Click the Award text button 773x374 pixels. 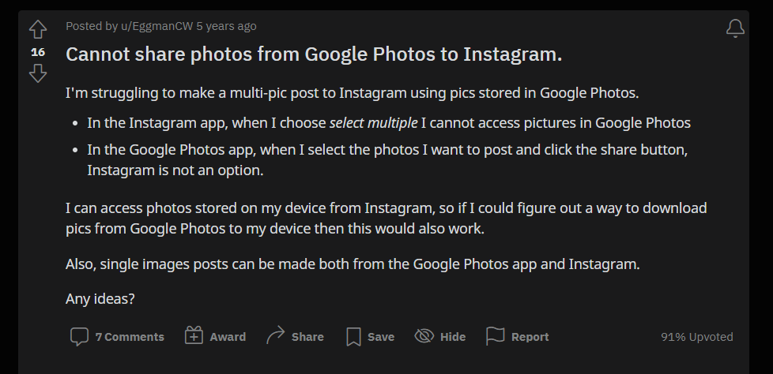coord(228,337)
